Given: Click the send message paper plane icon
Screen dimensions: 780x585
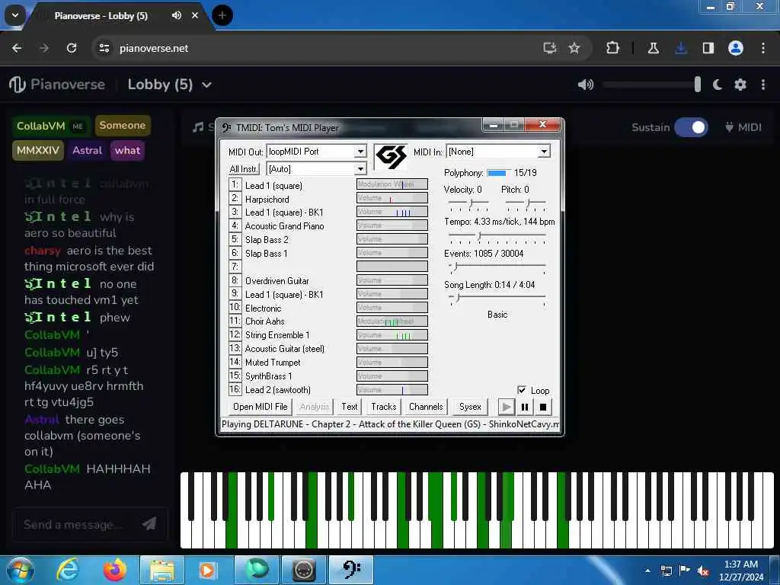Looking at the screenshot, I should 149,523.
